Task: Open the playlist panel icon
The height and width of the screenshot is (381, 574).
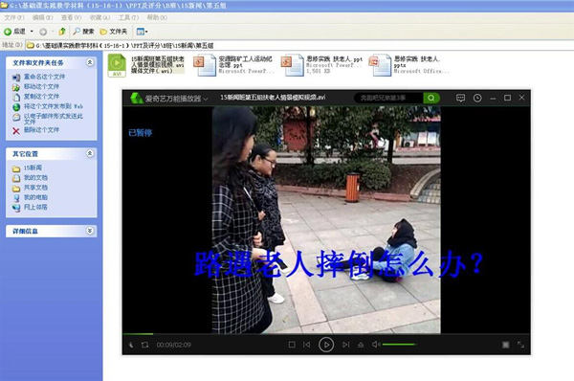Action: pos(505,345)
